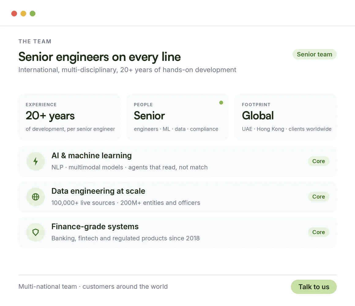The image size is (355, 306).
Task: Click Core badge on AI & machine learning row
Action: (x=319, y=161)
